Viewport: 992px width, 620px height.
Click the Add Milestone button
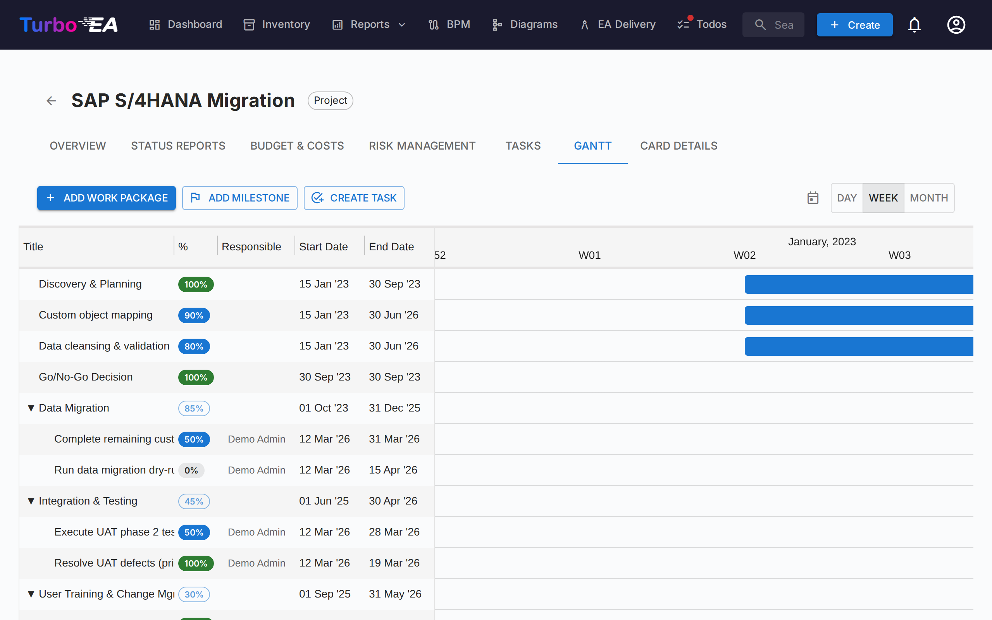[240, 198]
